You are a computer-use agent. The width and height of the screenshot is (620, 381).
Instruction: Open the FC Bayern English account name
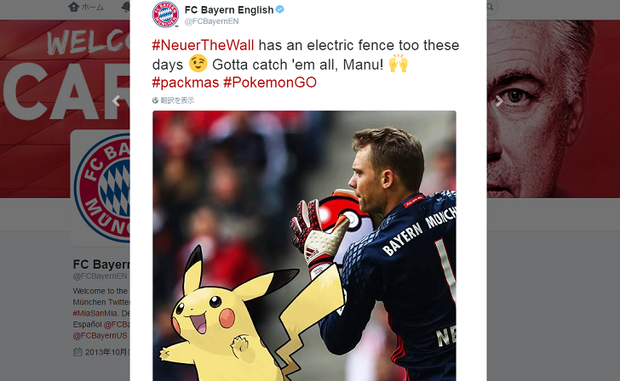point(229,10)
